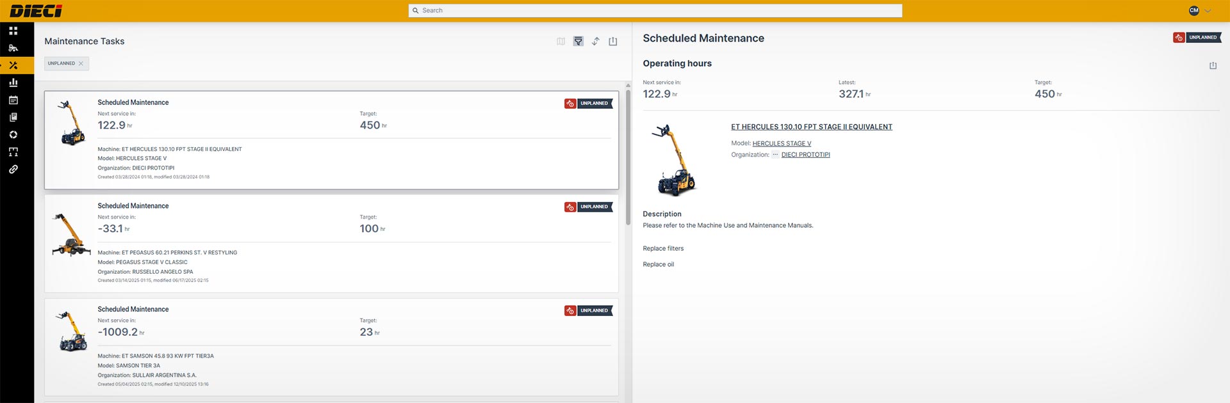The width and height of the screenshot is (1230, 403).
Task: Open the organization hierarchy icon in sidebar
Action: [x=13, y=152]
